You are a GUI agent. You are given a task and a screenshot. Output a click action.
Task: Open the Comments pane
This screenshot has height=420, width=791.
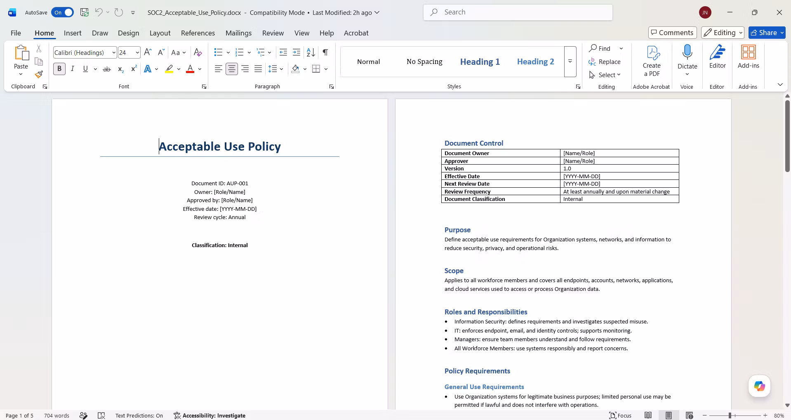[673, 33]
